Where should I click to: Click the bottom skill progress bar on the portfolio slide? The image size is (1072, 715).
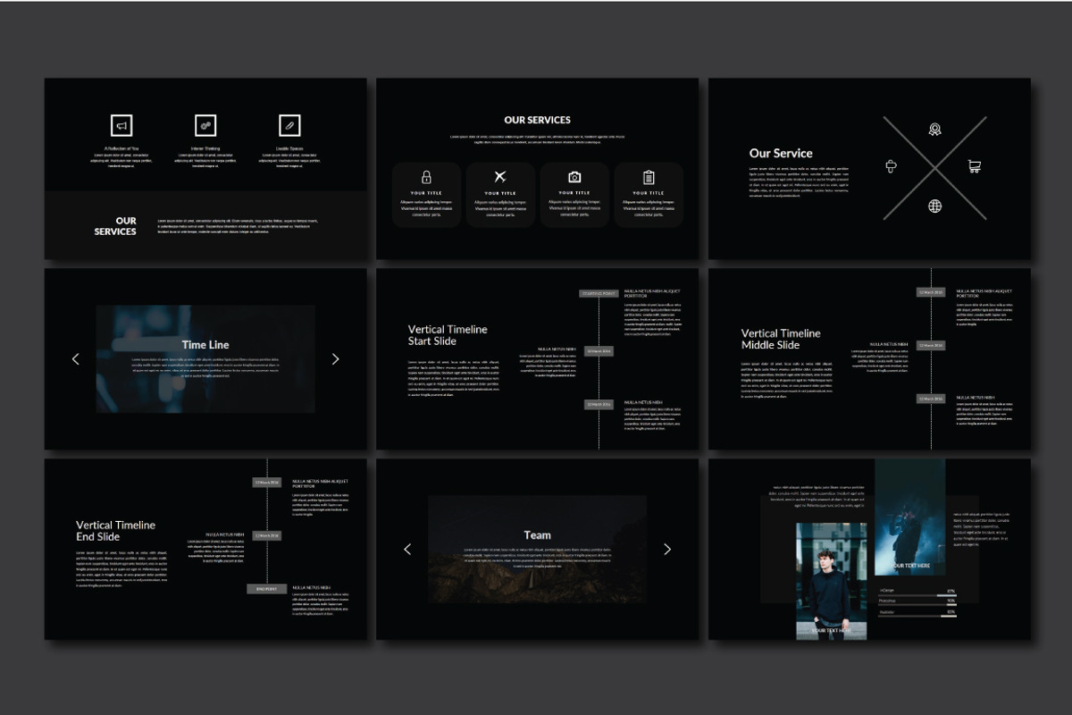click(x=917, y=616)
